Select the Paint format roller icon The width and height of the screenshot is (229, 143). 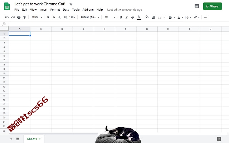coord(25,17)
